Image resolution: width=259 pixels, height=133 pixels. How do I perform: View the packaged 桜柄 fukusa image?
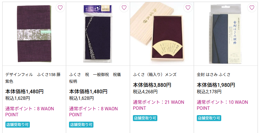[x=98, y=34]
